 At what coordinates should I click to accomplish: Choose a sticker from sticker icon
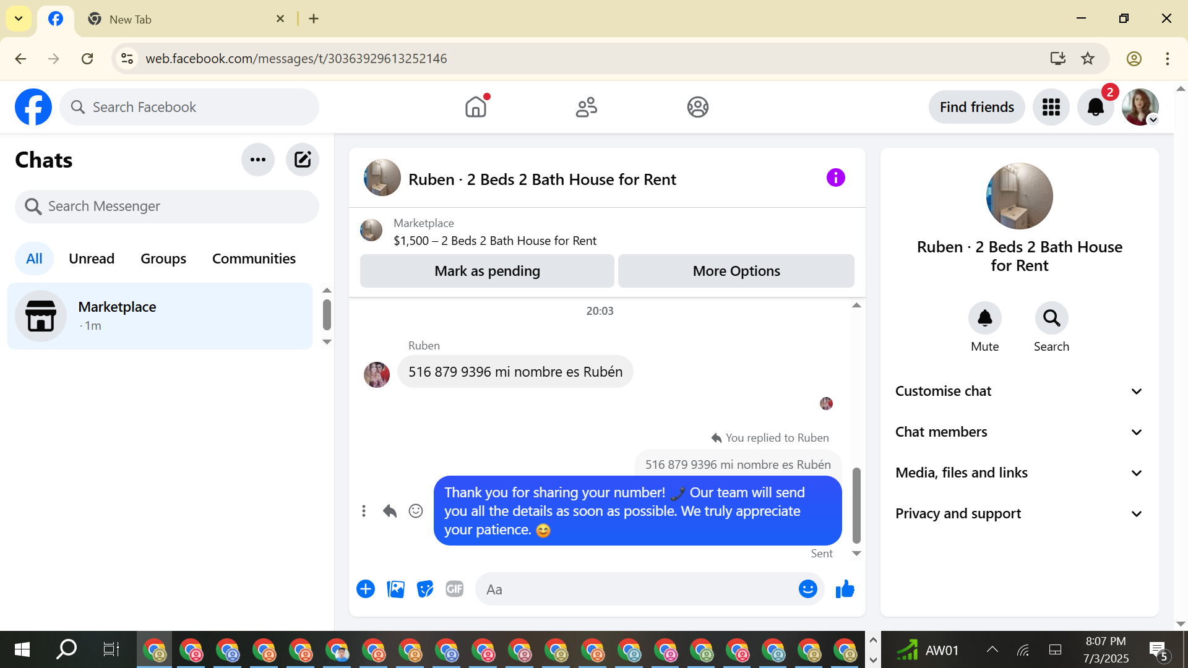point(425,589)
